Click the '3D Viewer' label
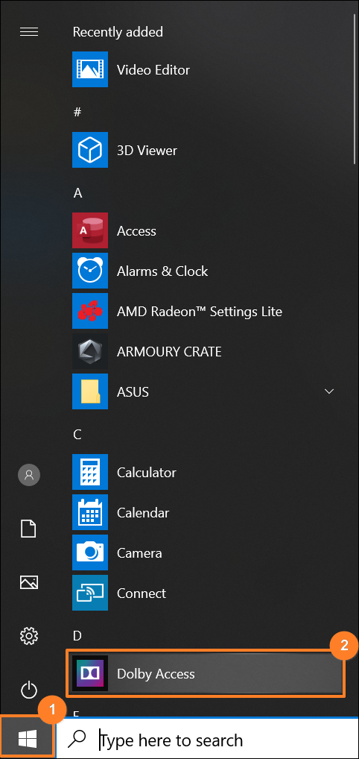This screenshot has width=359, height=759. [147, 150]
